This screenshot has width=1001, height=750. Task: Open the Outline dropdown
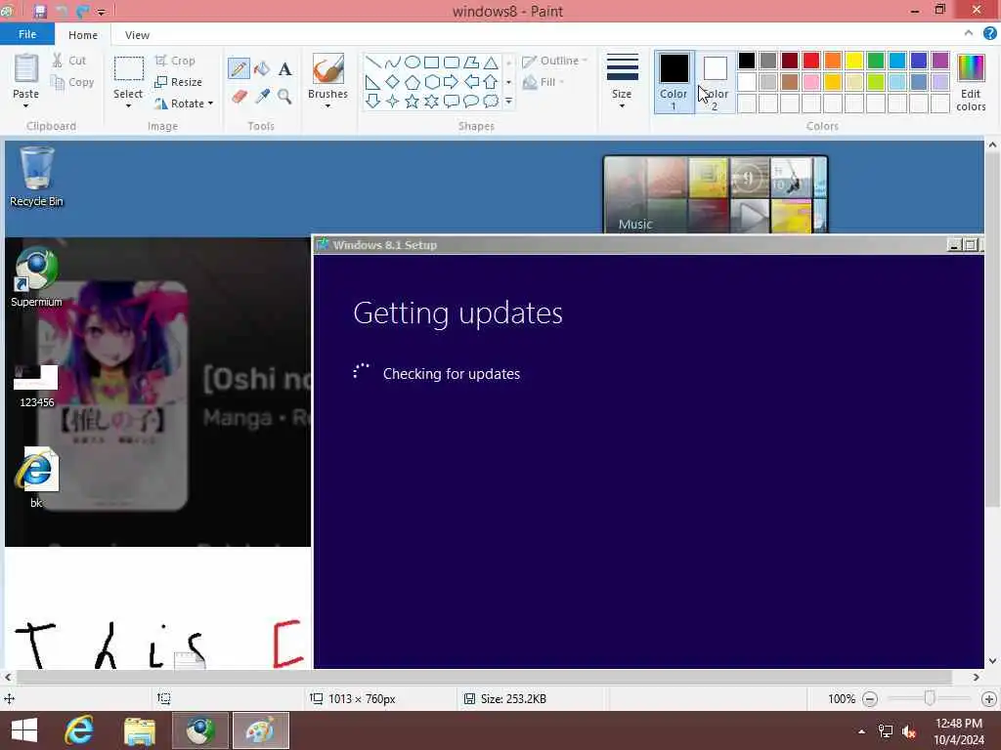pos(554,61)
